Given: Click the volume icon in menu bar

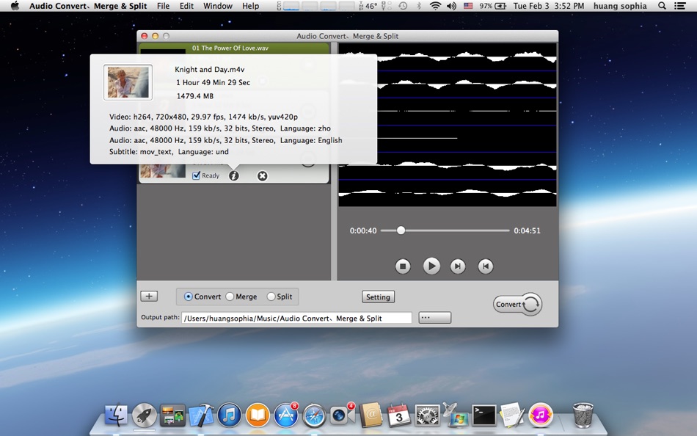Looking at the screenshot, I should pyautogui.click(x=451, y=6).
